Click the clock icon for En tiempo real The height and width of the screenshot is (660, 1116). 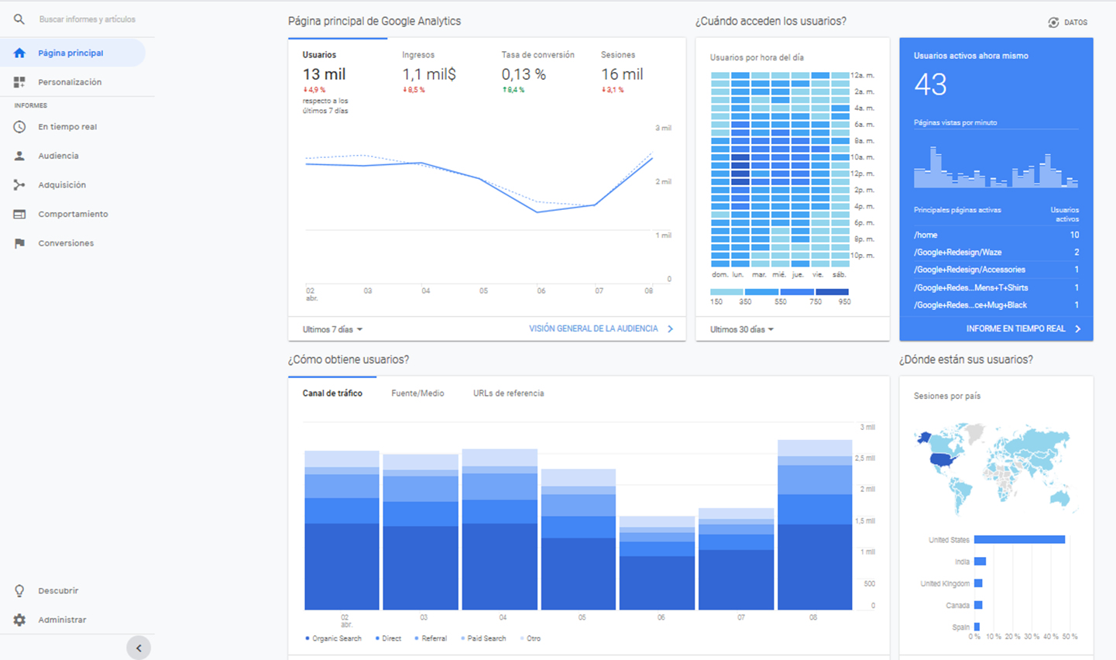tap(19, 127)
